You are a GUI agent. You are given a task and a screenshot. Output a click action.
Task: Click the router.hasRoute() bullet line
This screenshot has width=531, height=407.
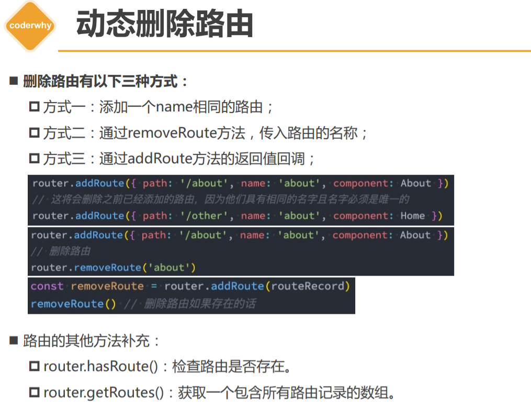pos(160,366)
